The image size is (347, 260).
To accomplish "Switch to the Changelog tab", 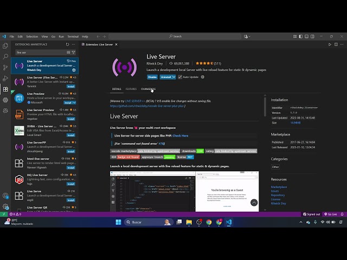I will click(x=148, y=89).
